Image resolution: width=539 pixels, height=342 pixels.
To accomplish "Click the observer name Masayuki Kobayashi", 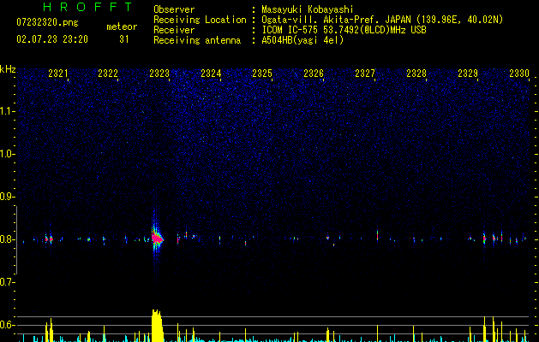I will (308, 9).
